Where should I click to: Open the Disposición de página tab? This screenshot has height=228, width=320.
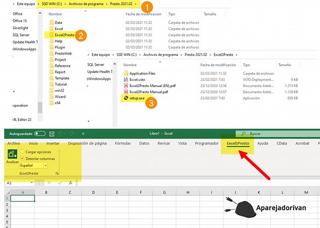[87, 143]
